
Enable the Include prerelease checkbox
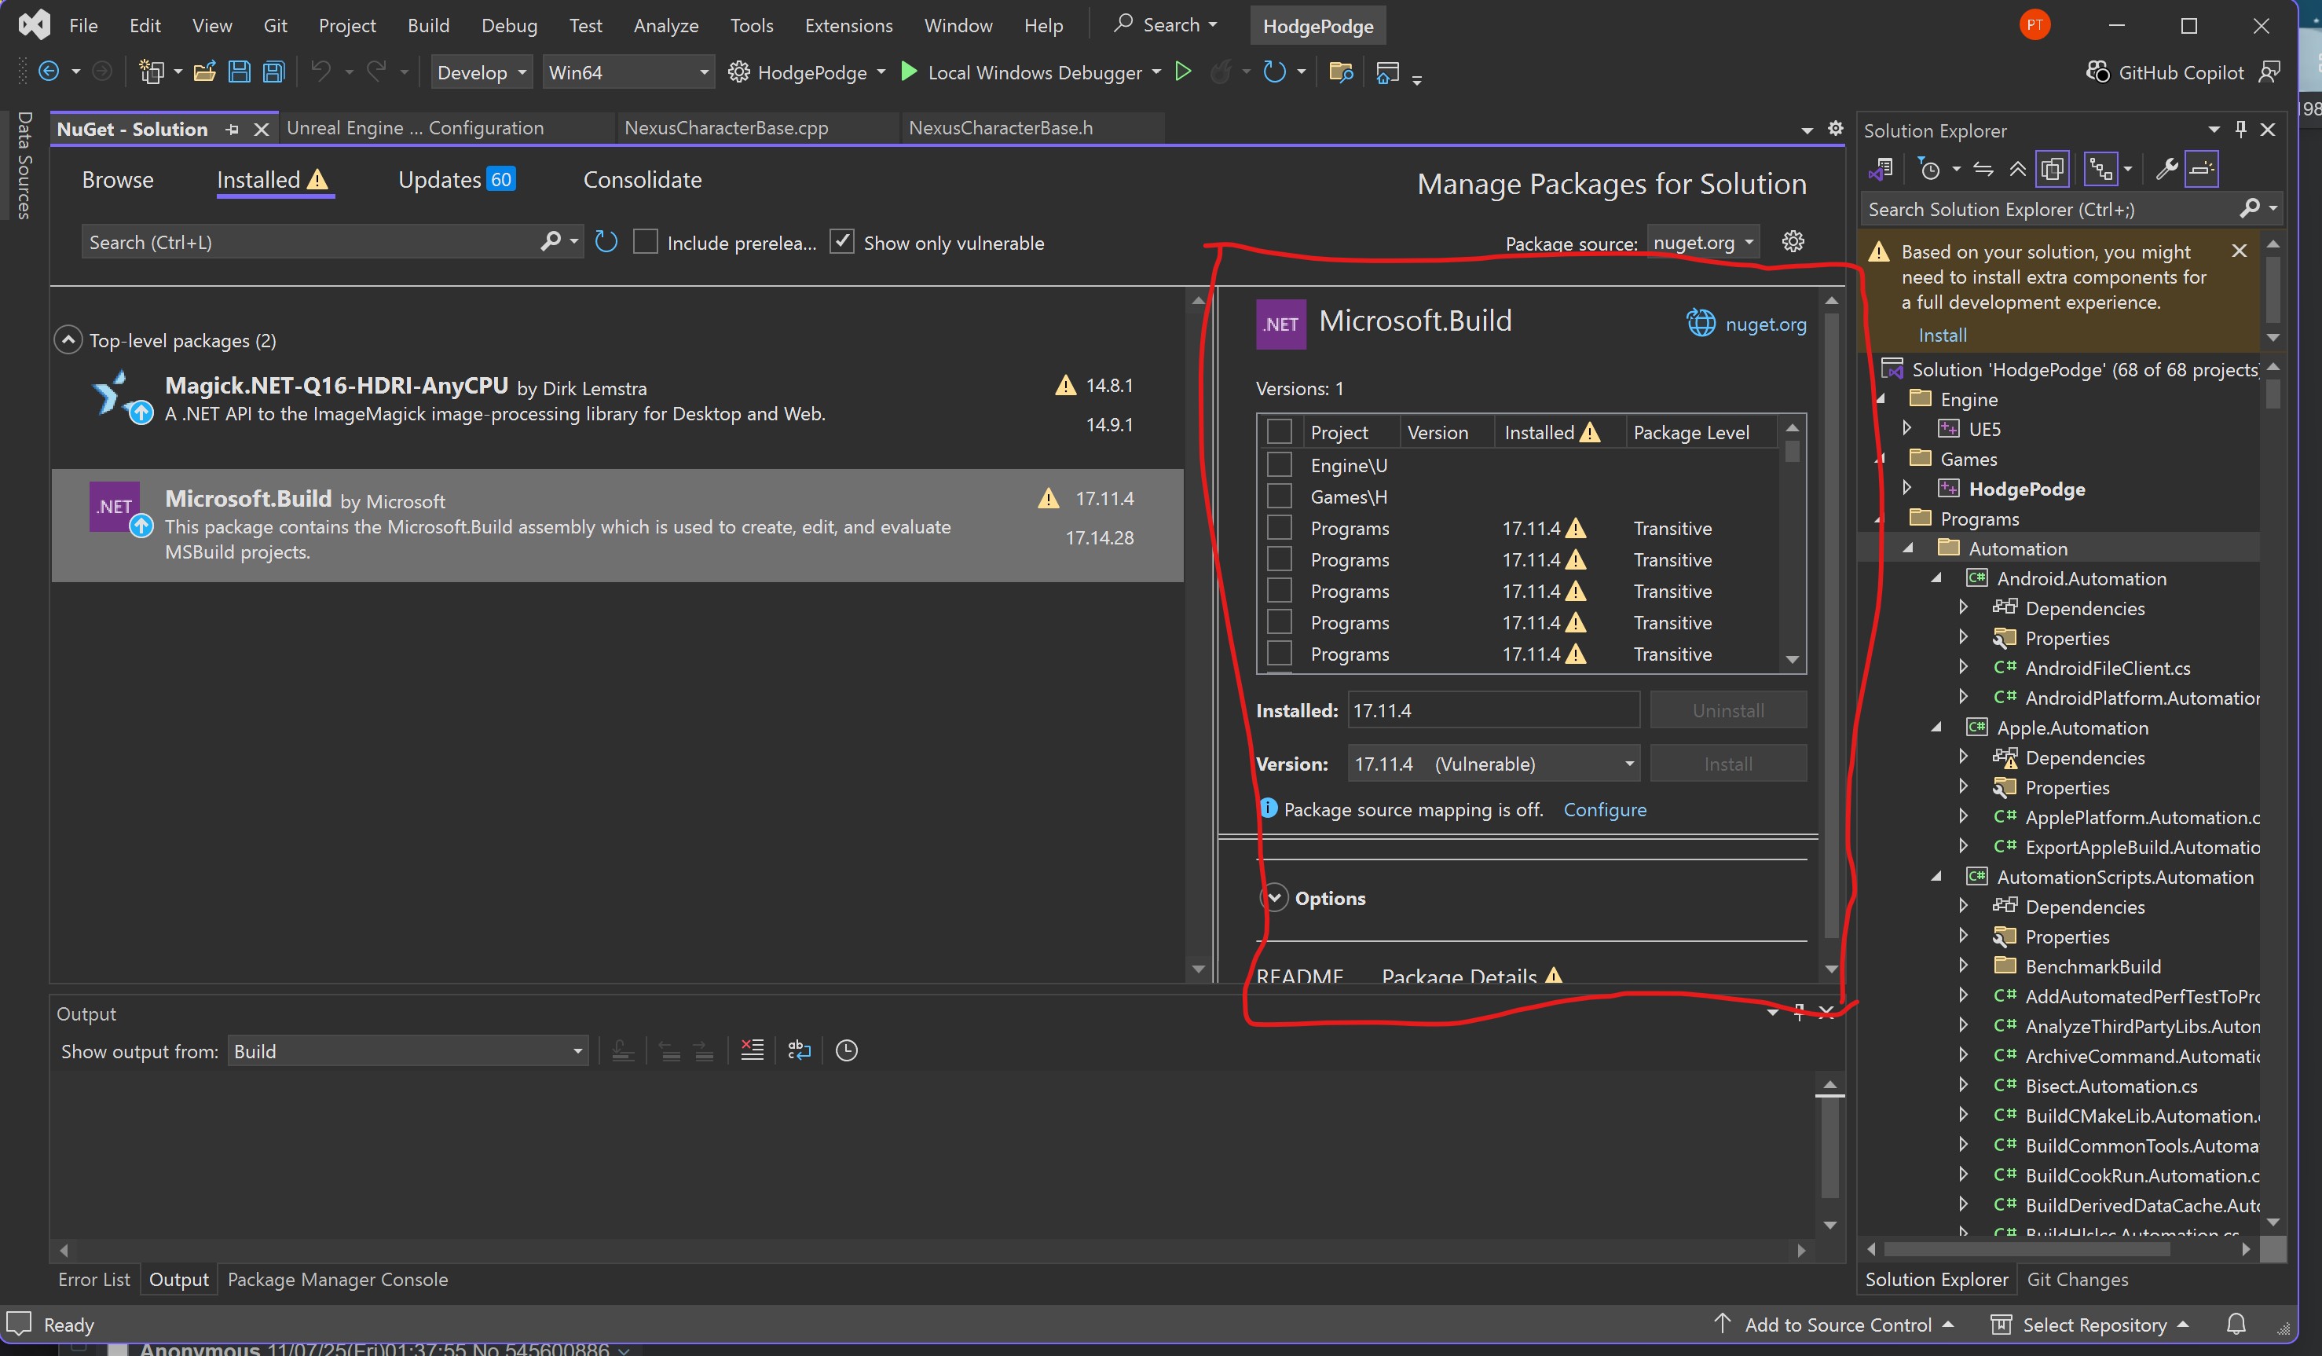tap(646, 243)
